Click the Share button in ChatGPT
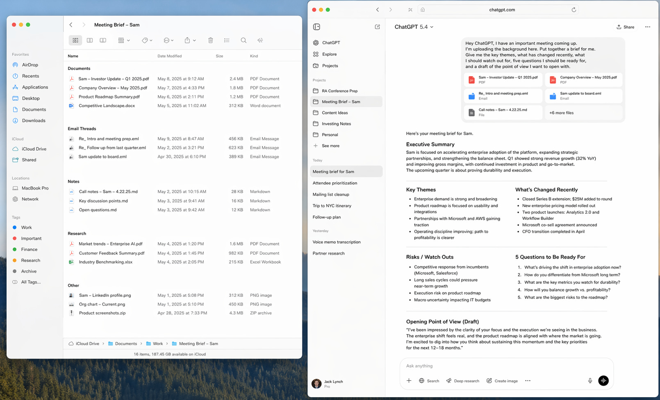 tap(625, 27)
